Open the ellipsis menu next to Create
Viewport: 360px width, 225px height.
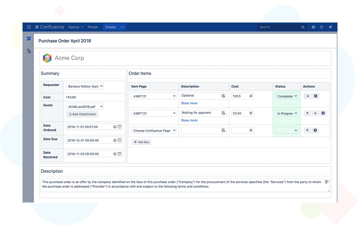click(x=122, y=27)
